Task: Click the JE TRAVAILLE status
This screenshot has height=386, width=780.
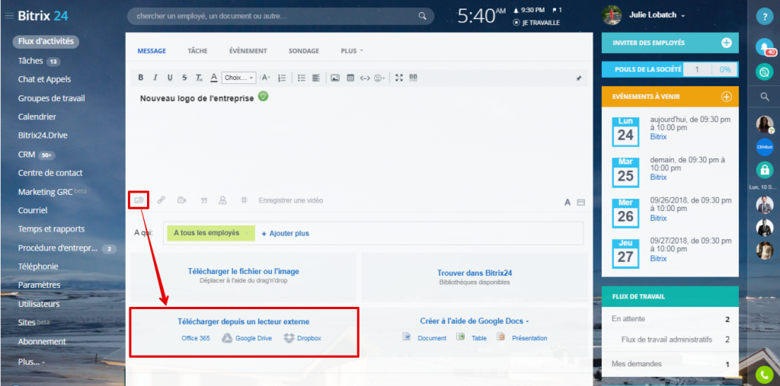Action: click(536, 23)
